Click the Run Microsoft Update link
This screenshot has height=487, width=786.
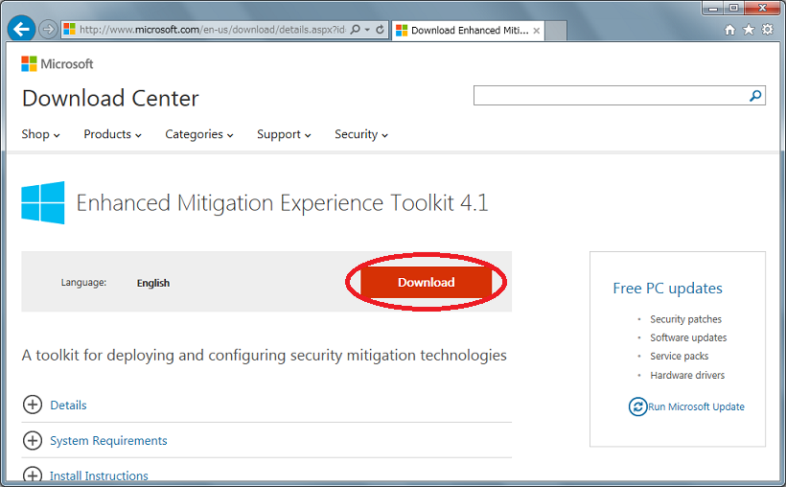point(696,406)
